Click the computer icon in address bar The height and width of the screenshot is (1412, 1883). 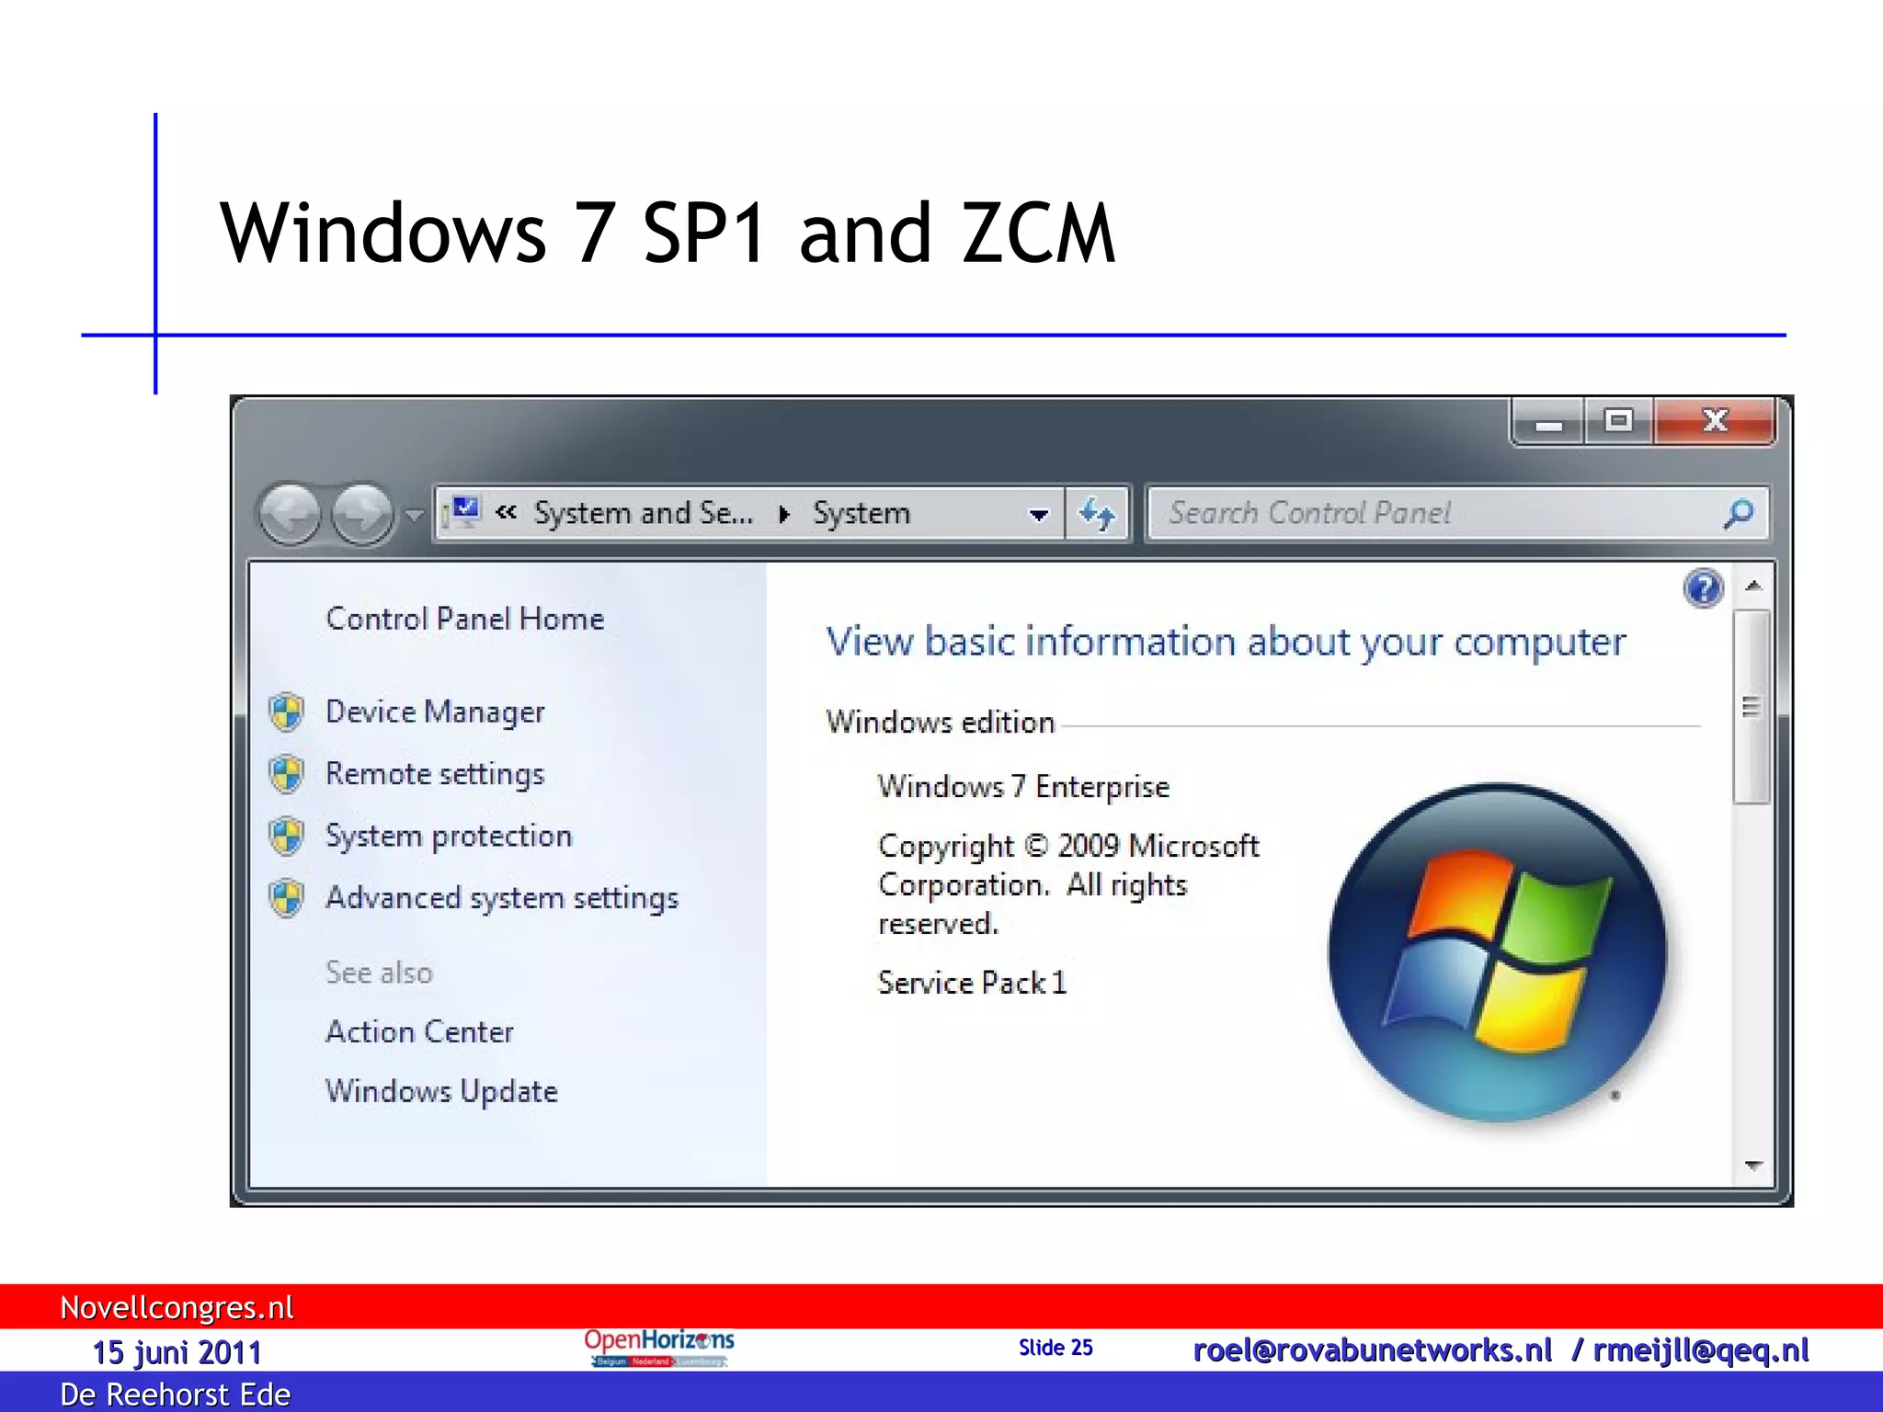tap(463, 512)
